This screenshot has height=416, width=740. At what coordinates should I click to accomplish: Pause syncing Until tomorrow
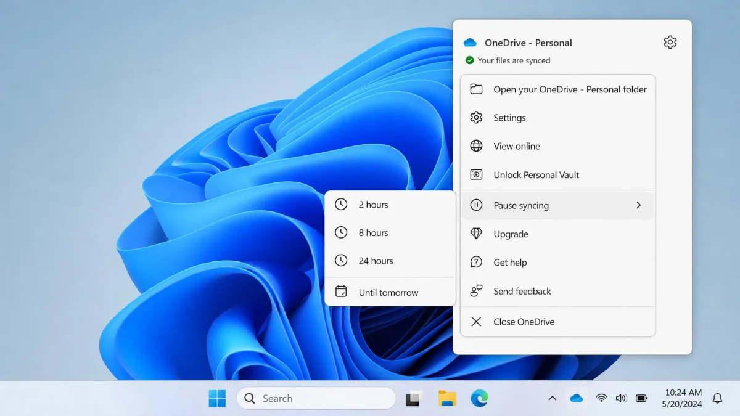390,292
